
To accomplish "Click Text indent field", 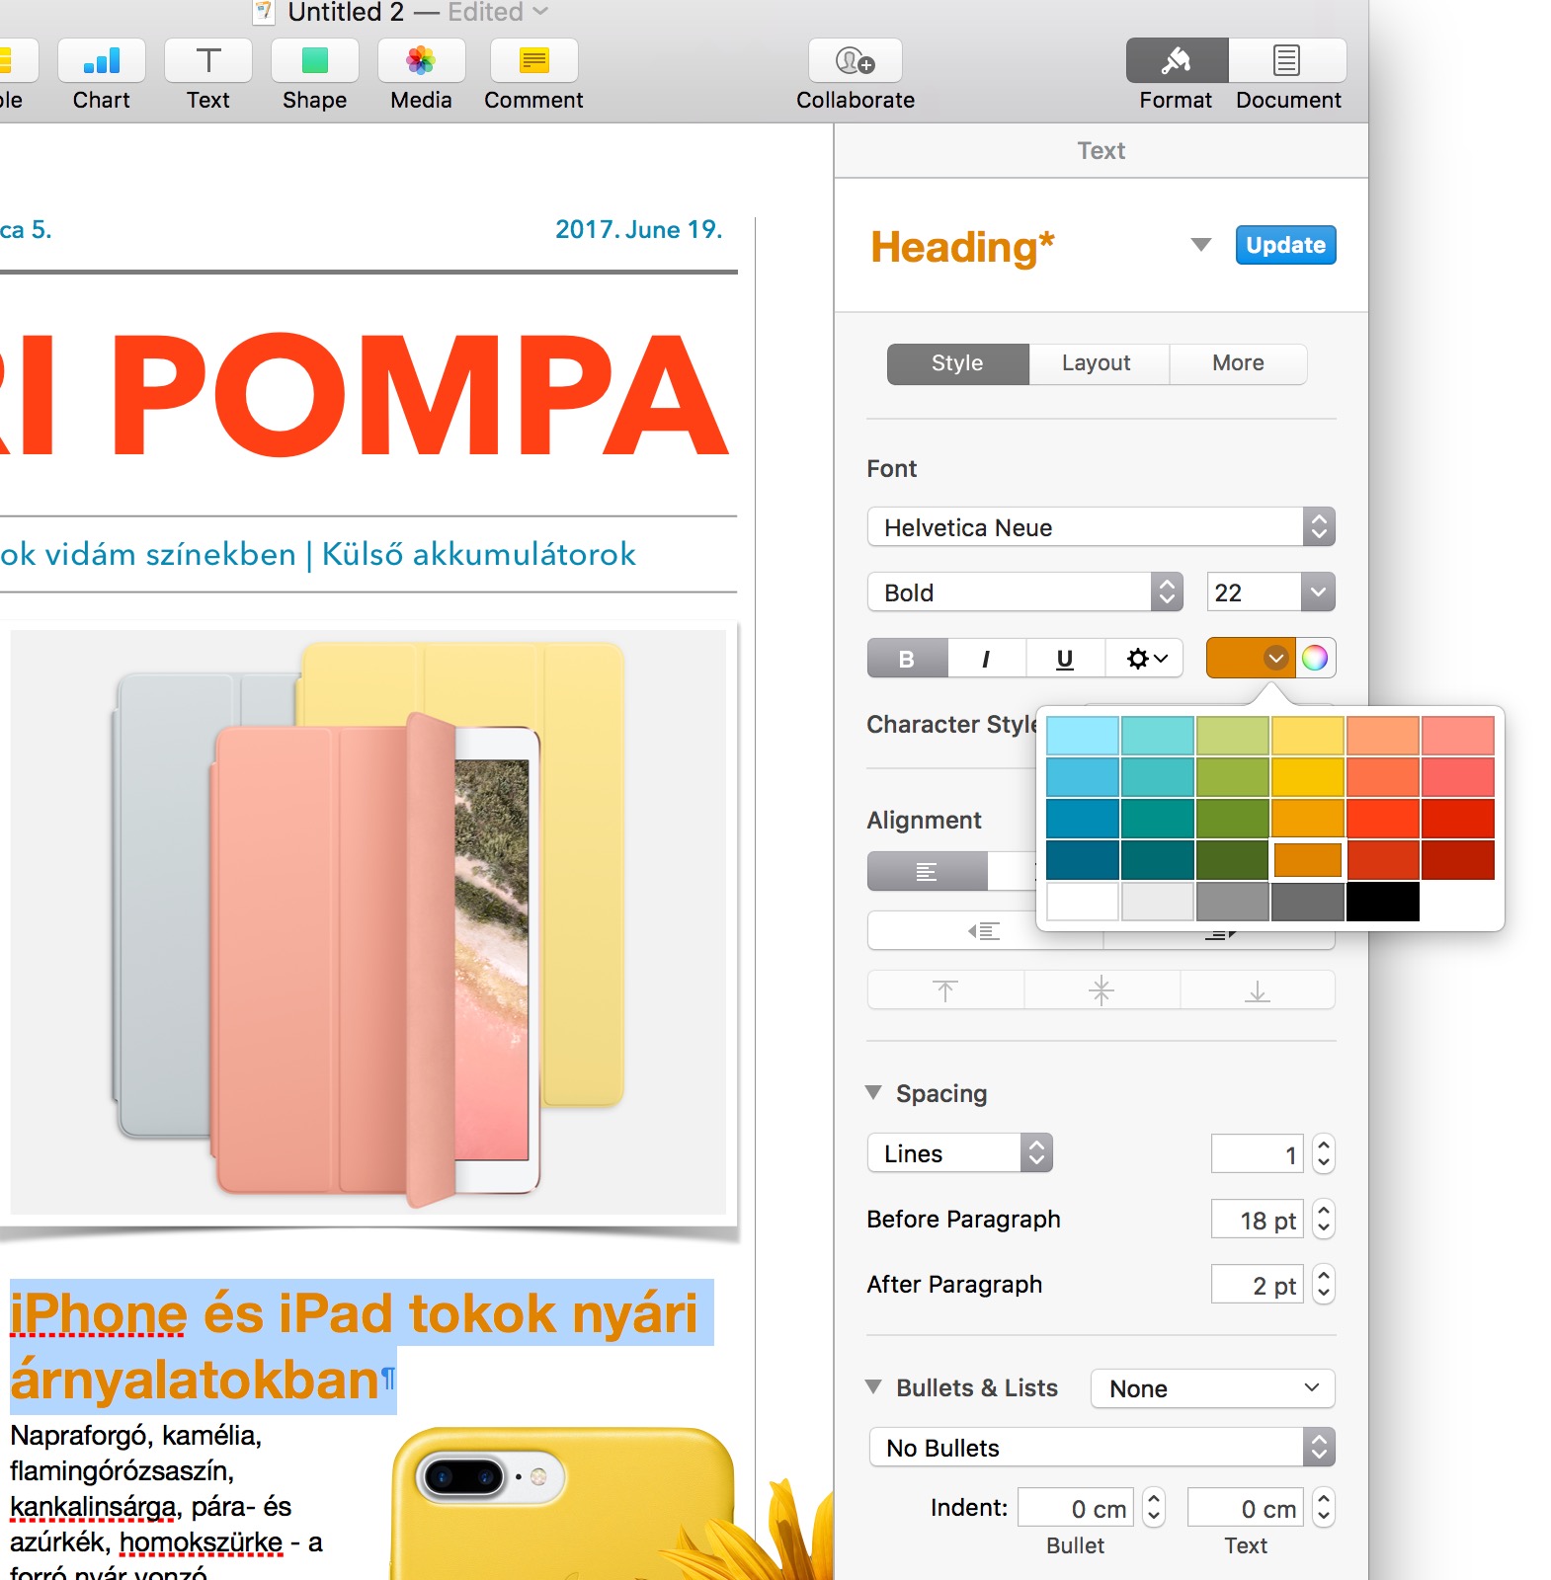I will (1246, 1508).
